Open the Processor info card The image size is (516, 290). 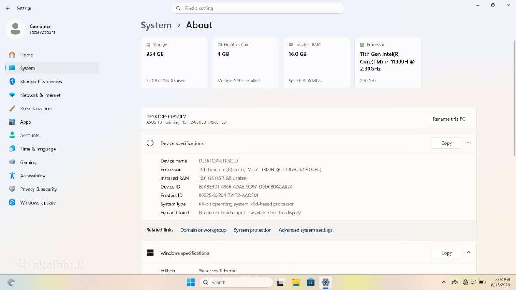[388, 63]
